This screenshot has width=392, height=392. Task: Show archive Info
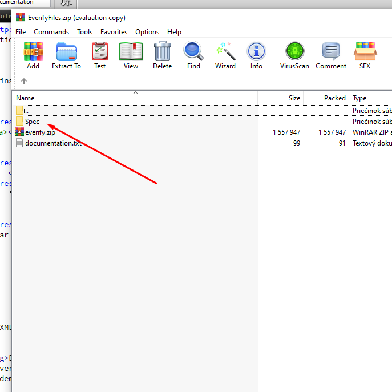[x=256, y=51]
